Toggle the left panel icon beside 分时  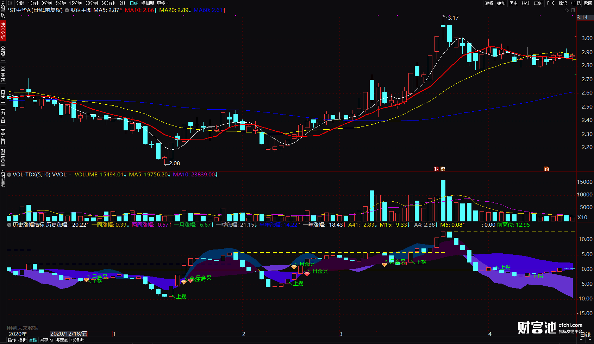coord(10,3)
